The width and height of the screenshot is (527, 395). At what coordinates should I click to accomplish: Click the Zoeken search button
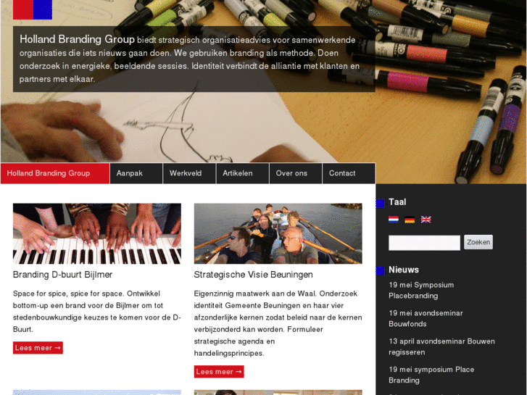pos(478,242)
